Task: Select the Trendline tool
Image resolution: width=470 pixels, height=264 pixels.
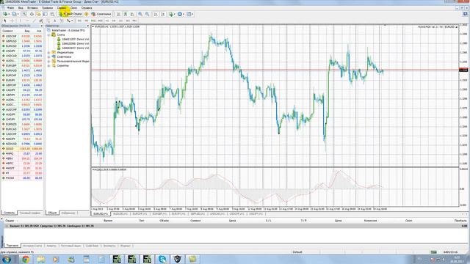Action: coord(35,21)
